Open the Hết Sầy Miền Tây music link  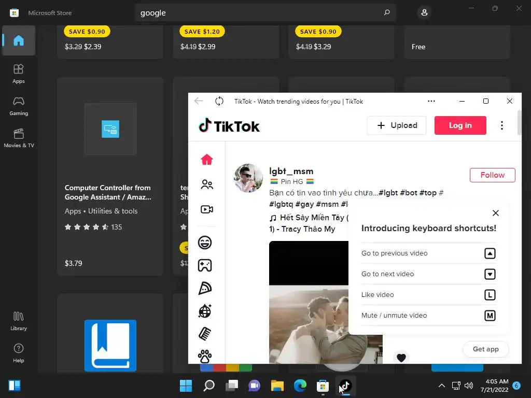[x=309, y=223]
